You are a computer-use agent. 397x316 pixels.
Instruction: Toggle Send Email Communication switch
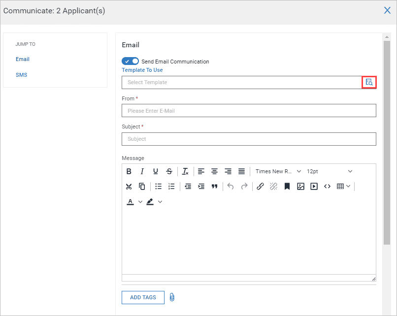[x=130, y=61]
